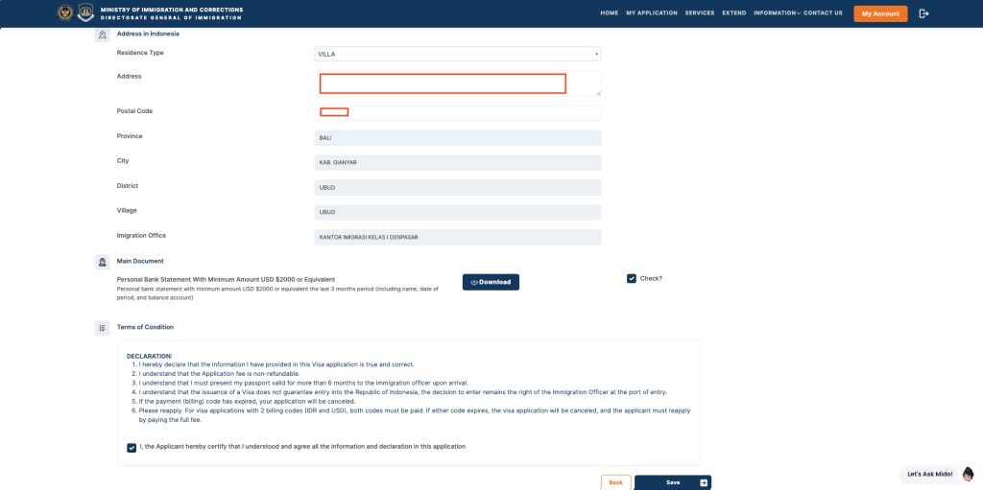Image resolution: width=983 pixels, height=490 pixels.
Task: Download the personal bank statement document
Action: click(491, 282)
